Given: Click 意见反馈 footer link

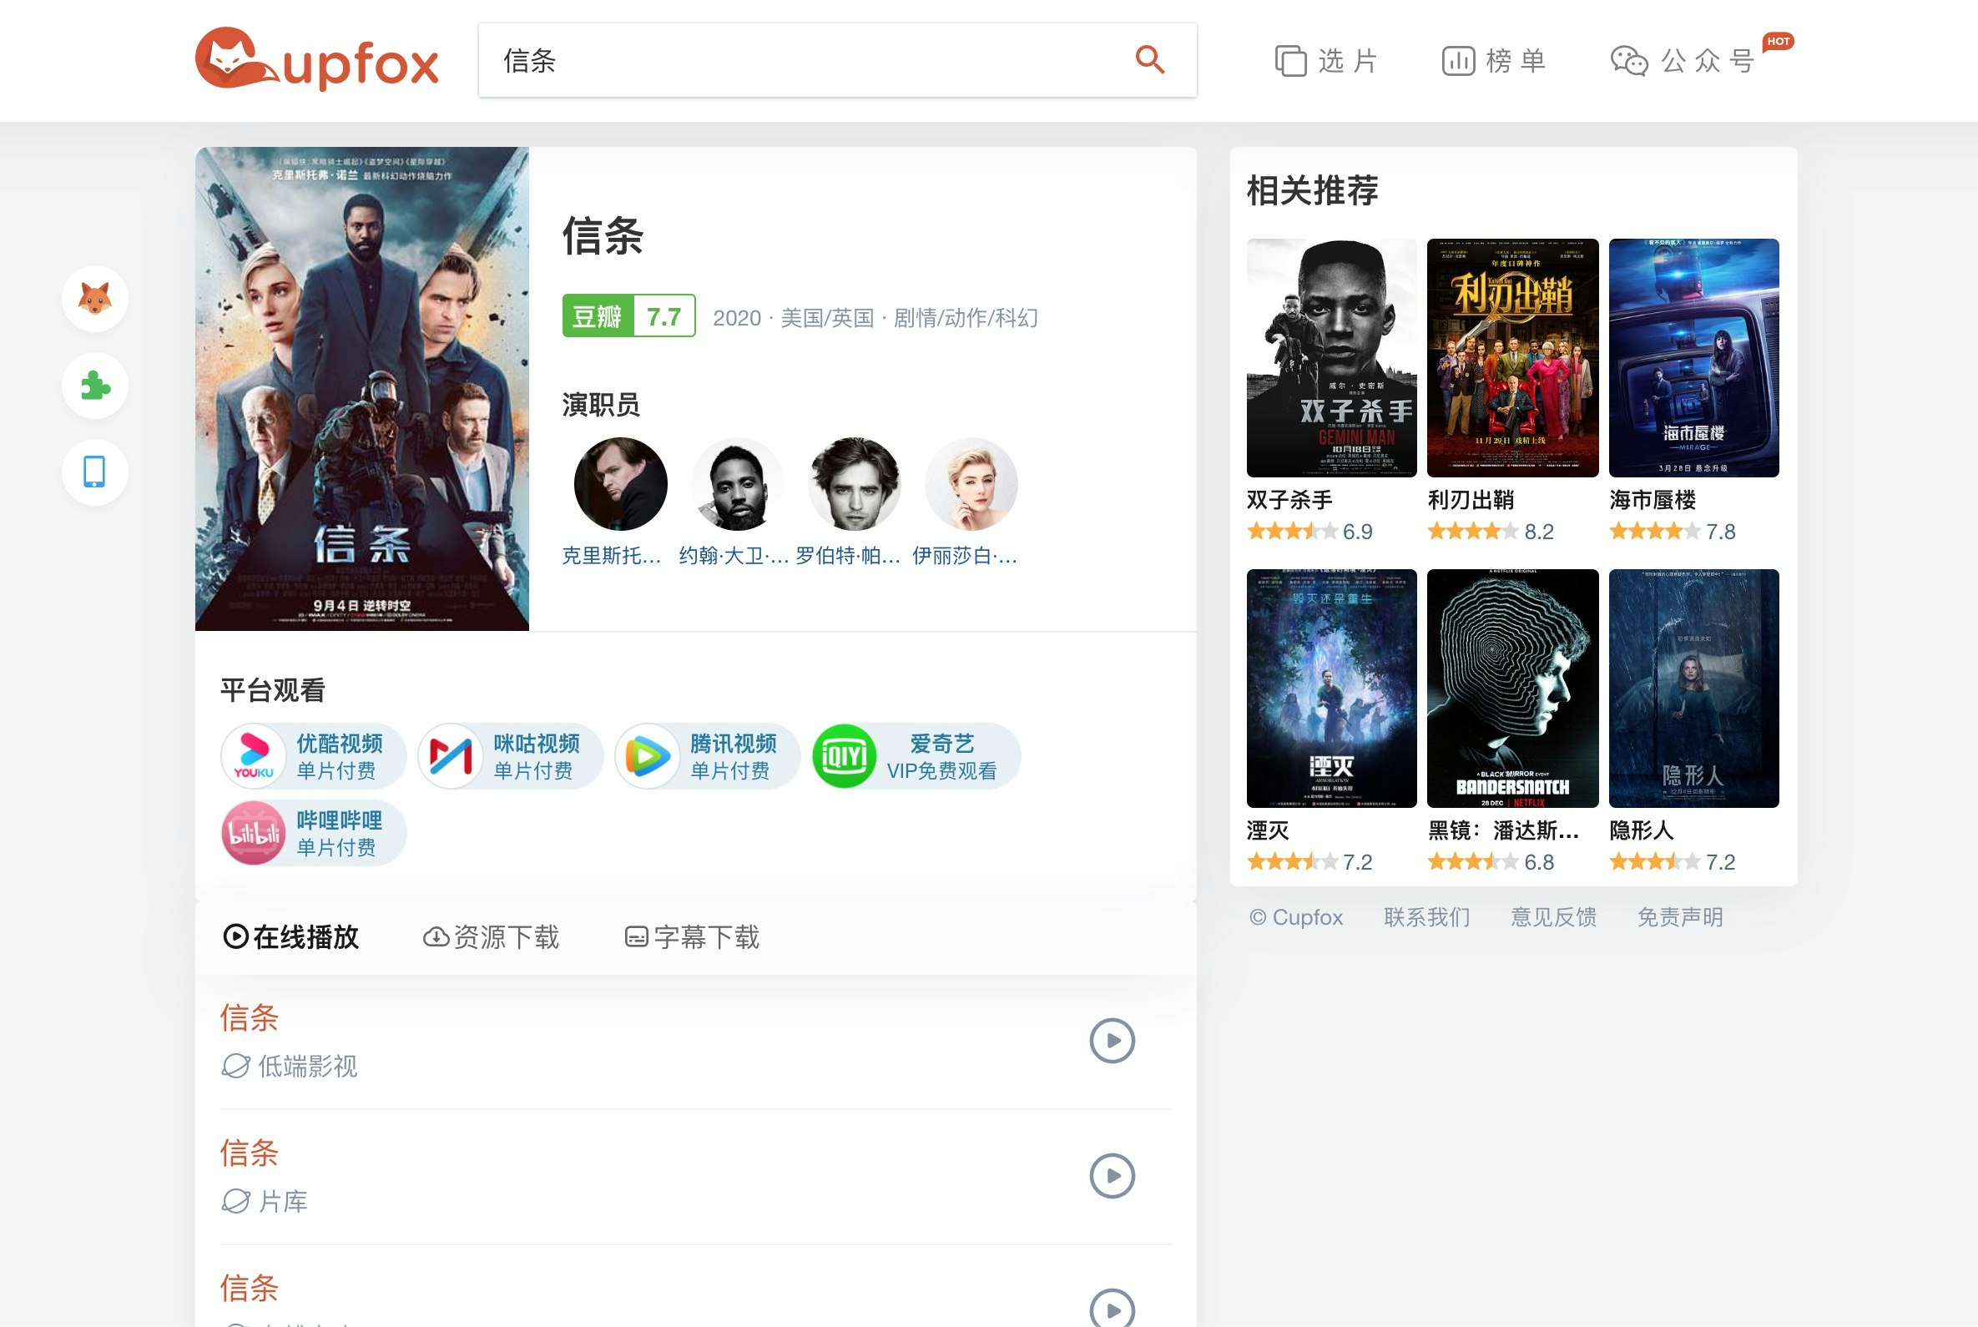Looking at the screenshot, I should [x=1553, y=916].
